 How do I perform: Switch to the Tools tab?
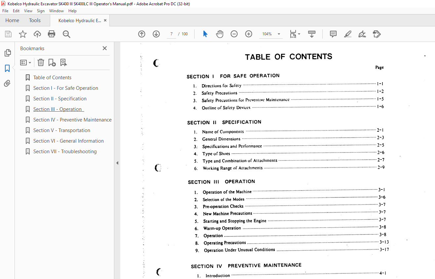35,20
